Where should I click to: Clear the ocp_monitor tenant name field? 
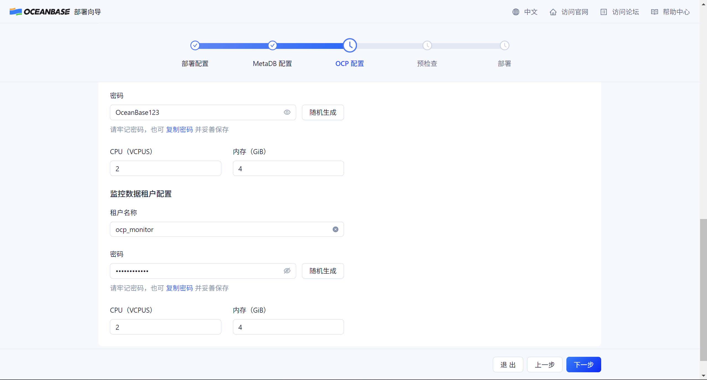pyautogui.click(x=335, y=229)
